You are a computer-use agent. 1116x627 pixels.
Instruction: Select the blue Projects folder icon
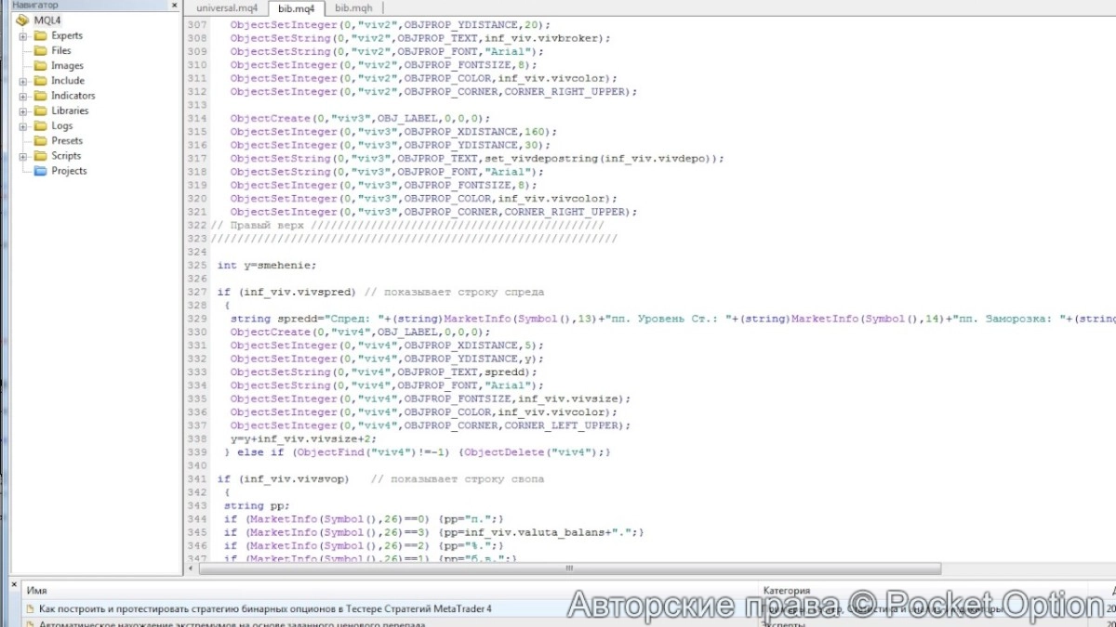pos(40,171)
